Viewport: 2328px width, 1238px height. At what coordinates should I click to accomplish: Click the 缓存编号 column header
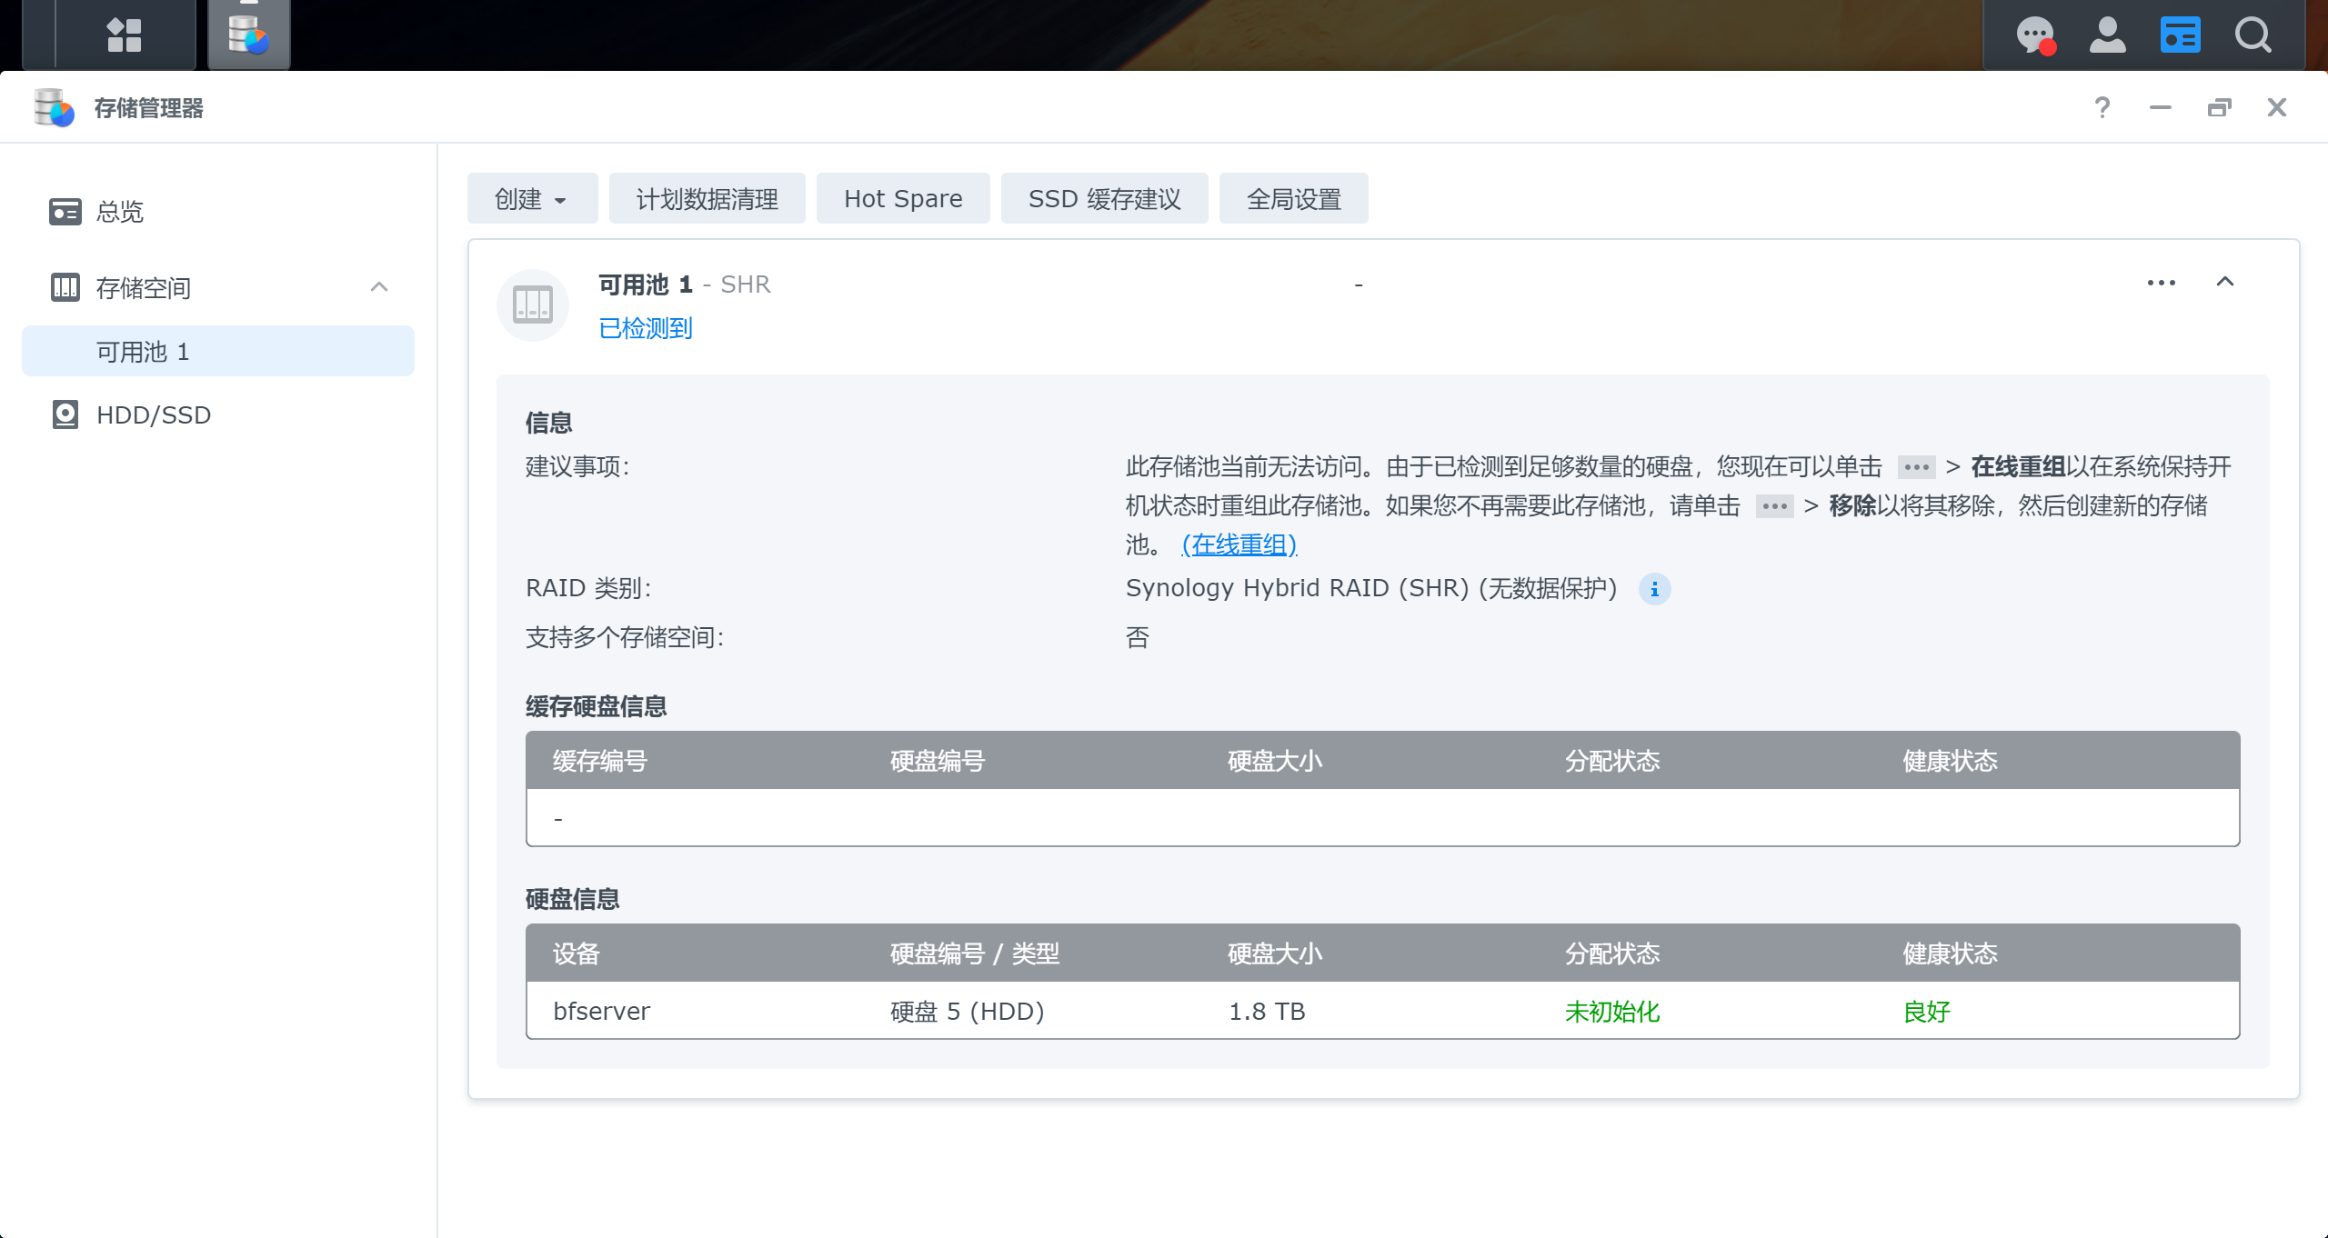click(x=600, y=761)
